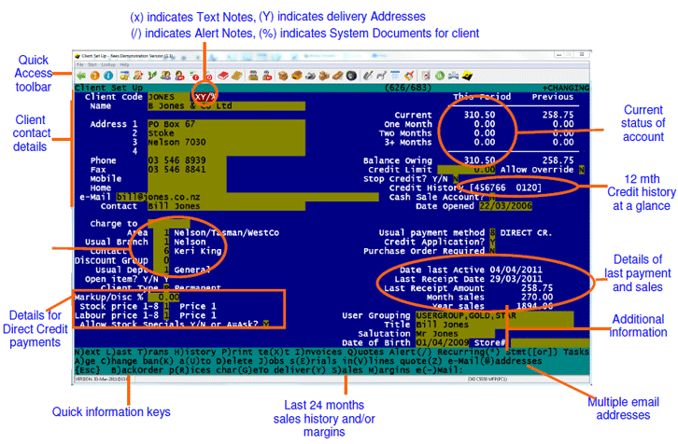Toggle the Allow Override N field
This screenshot has width=678, height=444.
pyautogui.click(x=580, y=169)
